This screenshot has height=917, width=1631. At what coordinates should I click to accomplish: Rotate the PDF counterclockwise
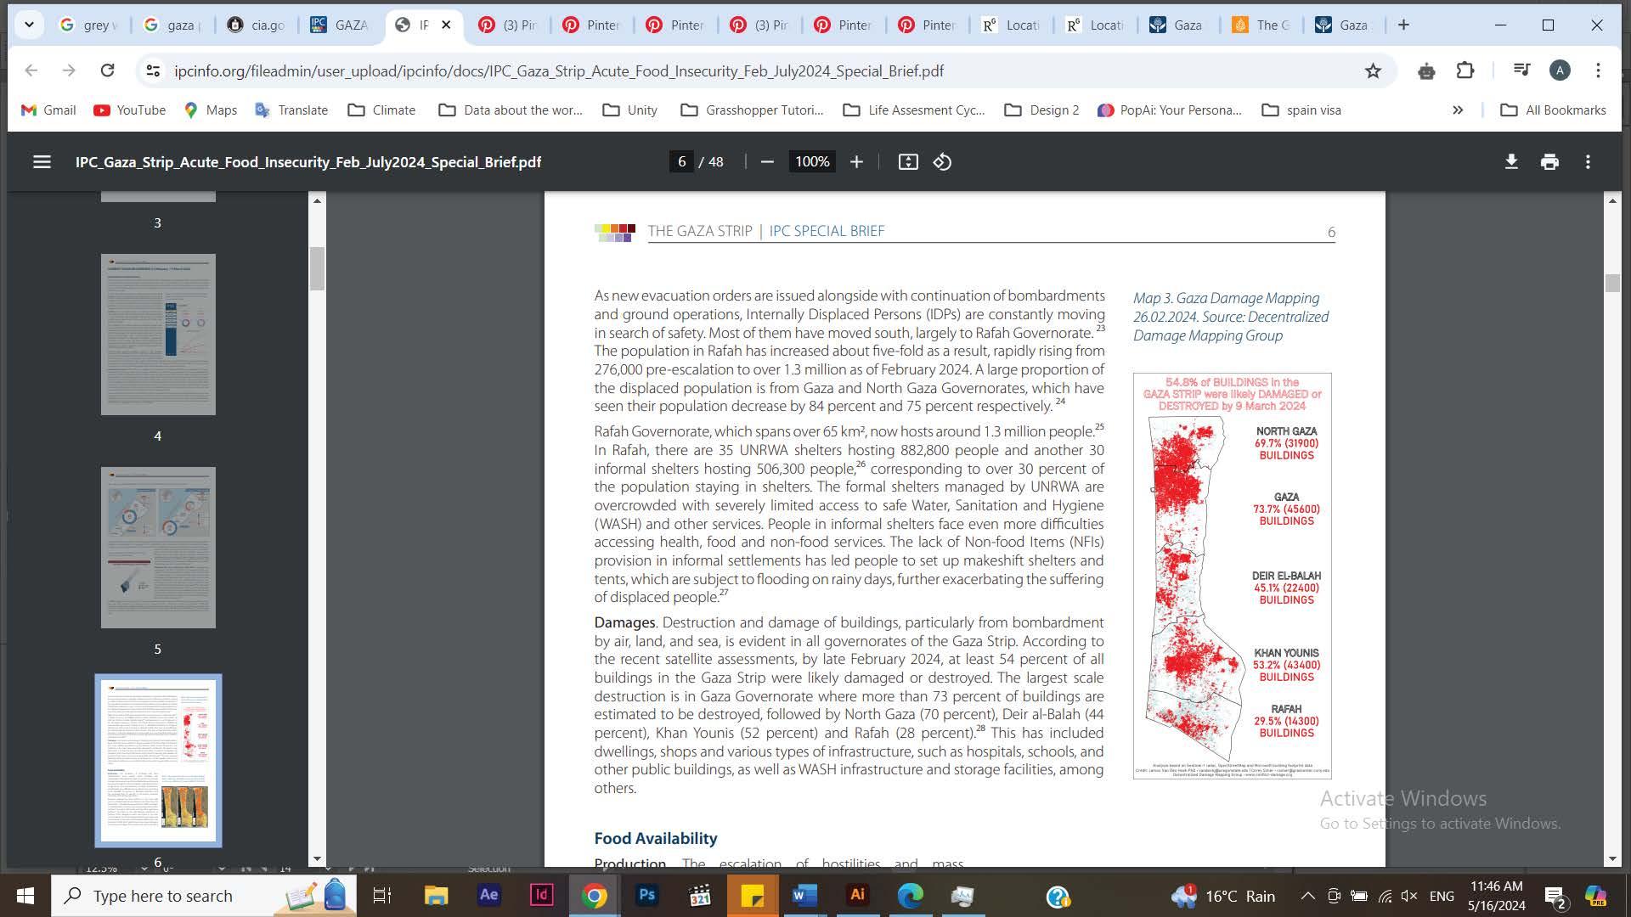point(942,161)
